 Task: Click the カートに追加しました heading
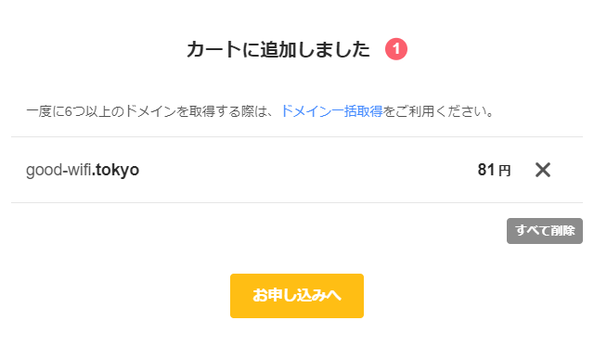click(x=278, y=49)
